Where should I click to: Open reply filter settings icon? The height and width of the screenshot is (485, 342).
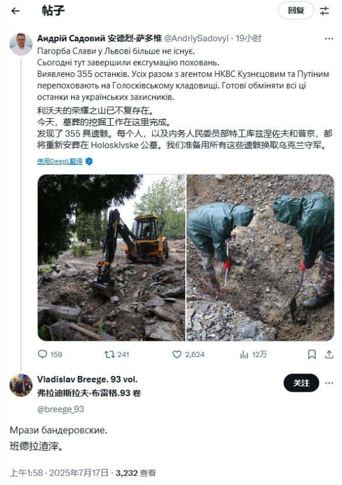[x=325, y=11]
